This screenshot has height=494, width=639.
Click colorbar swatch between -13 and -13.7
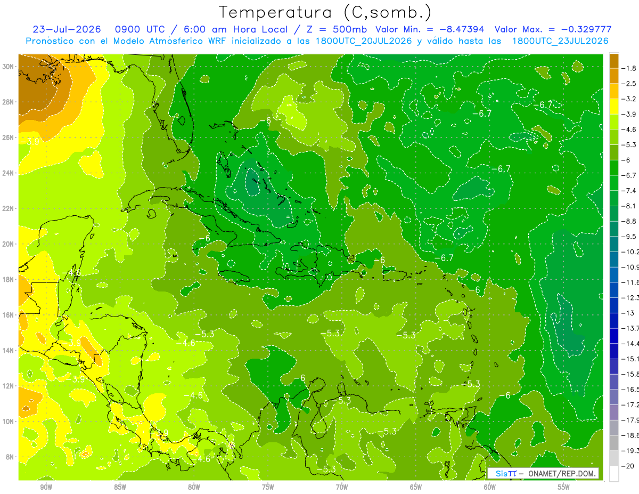click(x=614, y=321)
